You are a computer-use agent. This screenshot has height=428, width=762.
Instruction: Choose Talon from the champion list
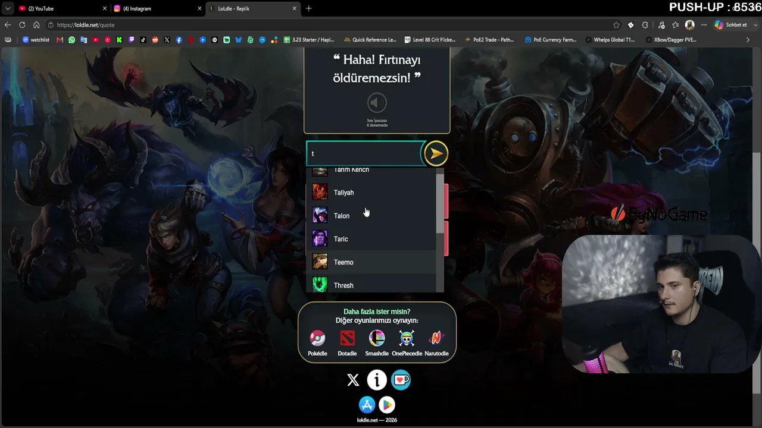(x=371, y=216)
